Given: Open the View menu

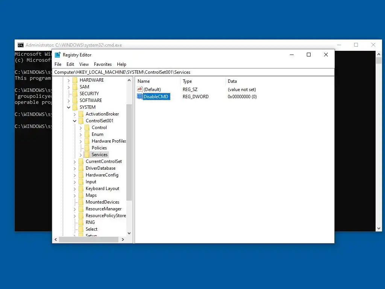Looking at the screenshot, I should pyautogui.click(x=84, y=64).
